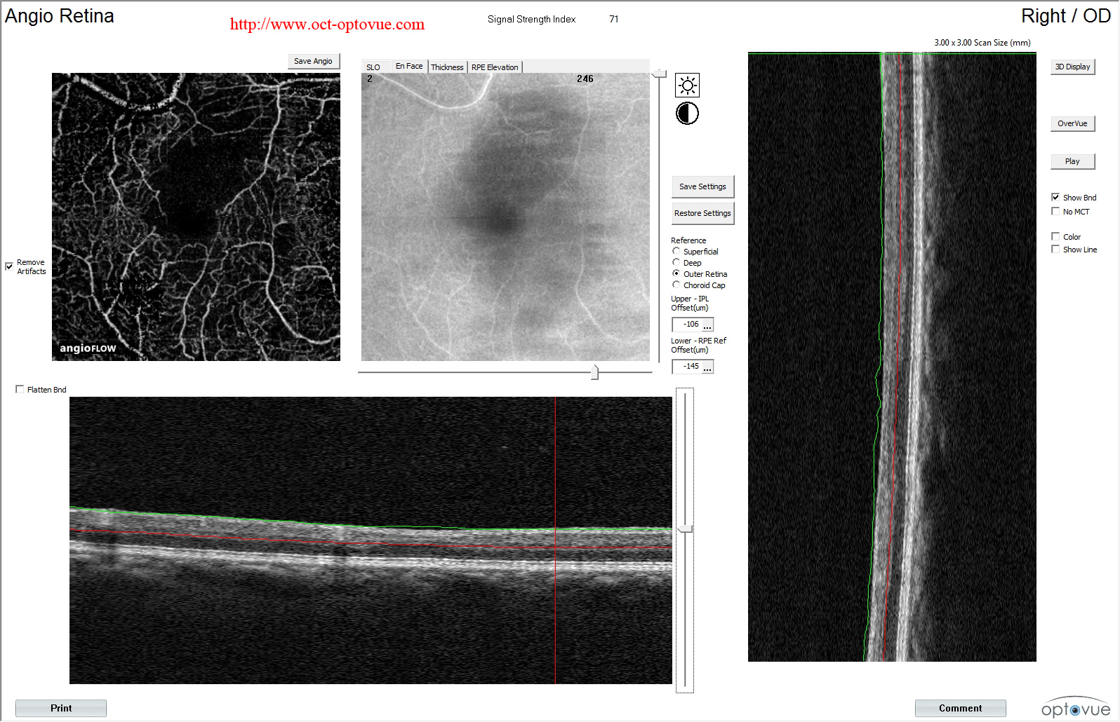Click the En Face grayscale image
This screenshot has width=1120, height=722.
tap(505, 217)
